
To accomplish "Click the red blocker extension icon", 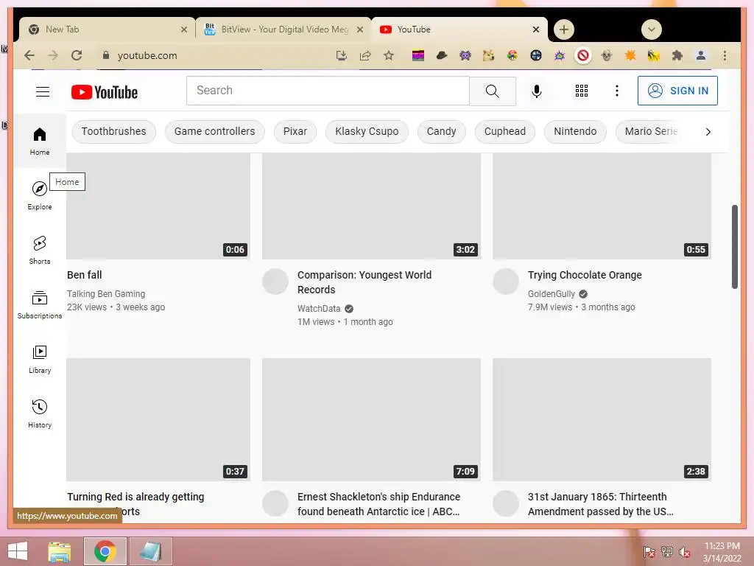I will tap(583, 55).
